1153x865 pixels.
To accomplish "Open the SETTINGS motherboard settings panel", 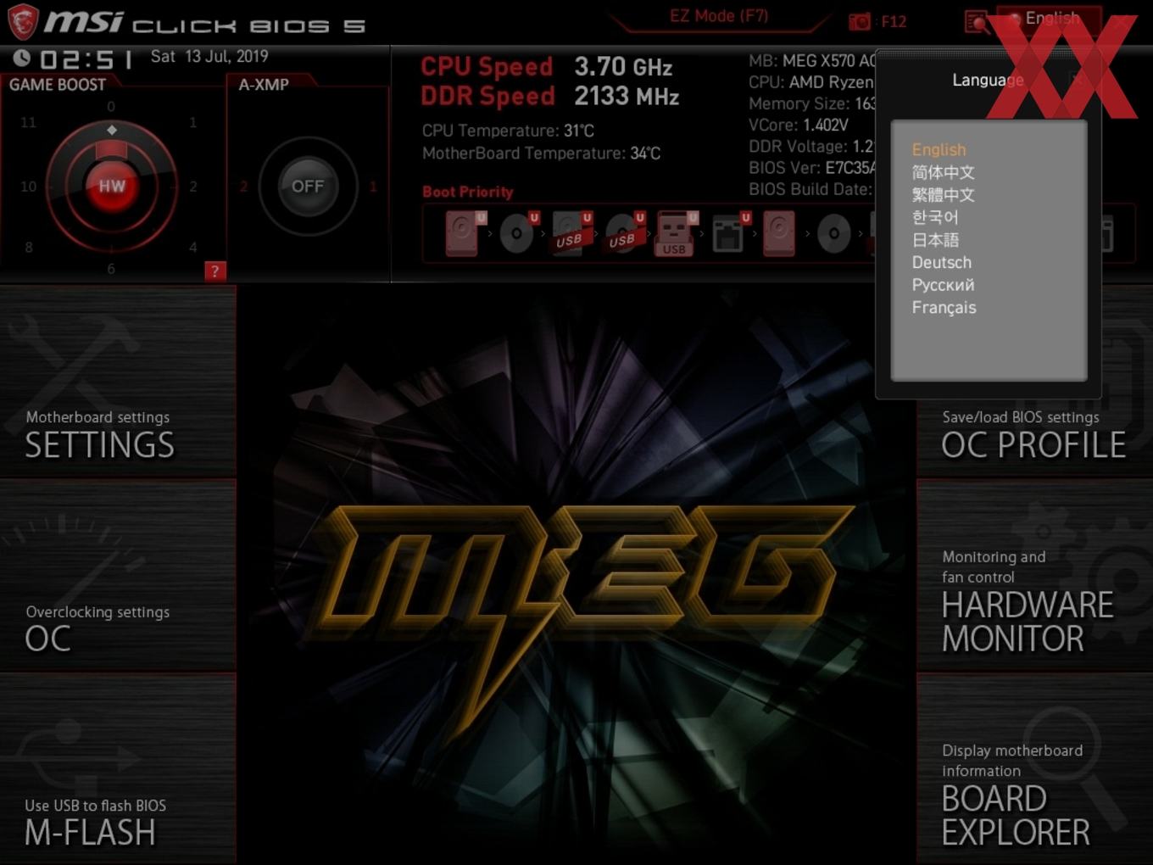I will [118, 381].
